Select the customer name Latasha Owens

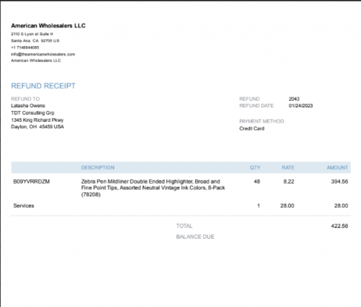point(28,106)
